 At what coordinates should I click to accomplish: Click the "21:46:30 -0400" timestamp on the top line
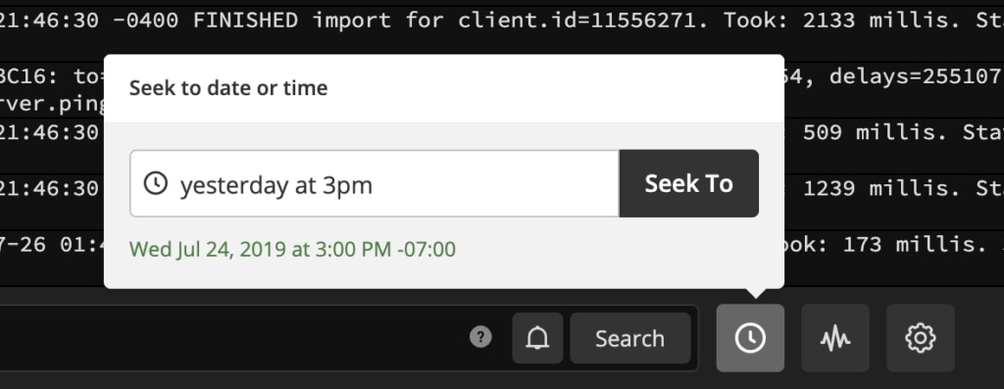point(88,22)
